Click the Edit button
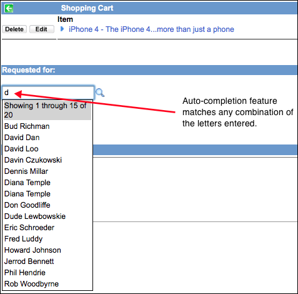Image resolution: width=298 pixels, height=294 pixels. click(x=42, y=29)
